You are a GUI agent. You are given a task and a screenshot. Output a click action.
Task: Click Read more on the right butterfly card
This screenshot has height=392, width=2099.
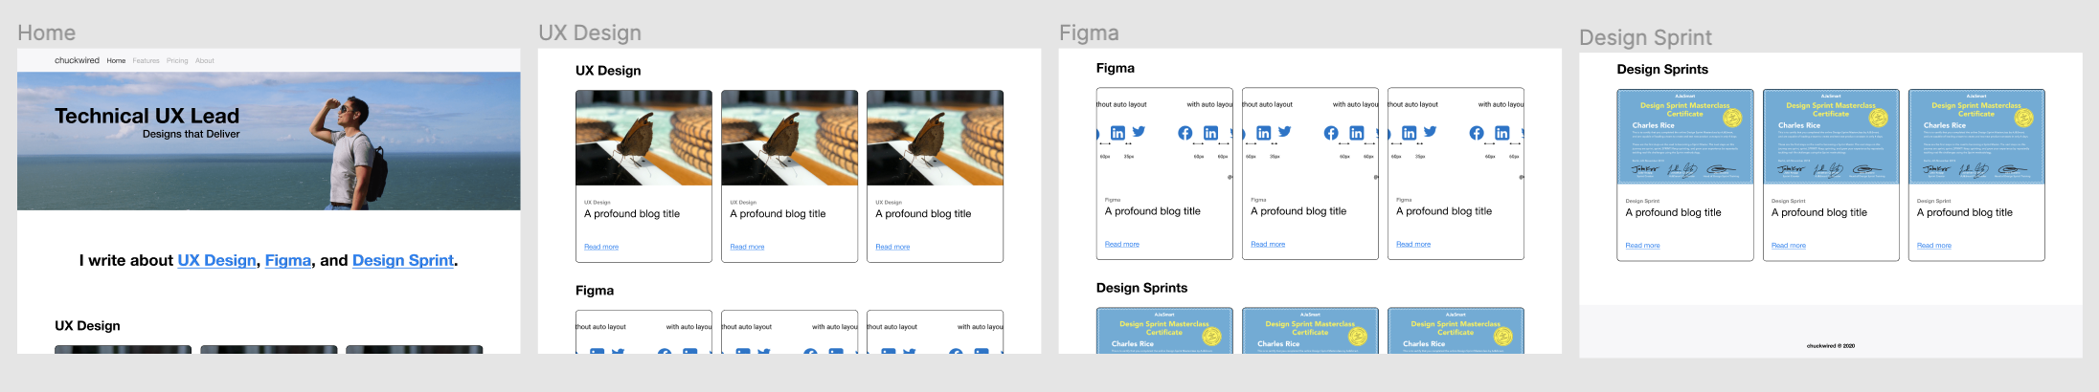pyautogui.click(x=892, y=247)
